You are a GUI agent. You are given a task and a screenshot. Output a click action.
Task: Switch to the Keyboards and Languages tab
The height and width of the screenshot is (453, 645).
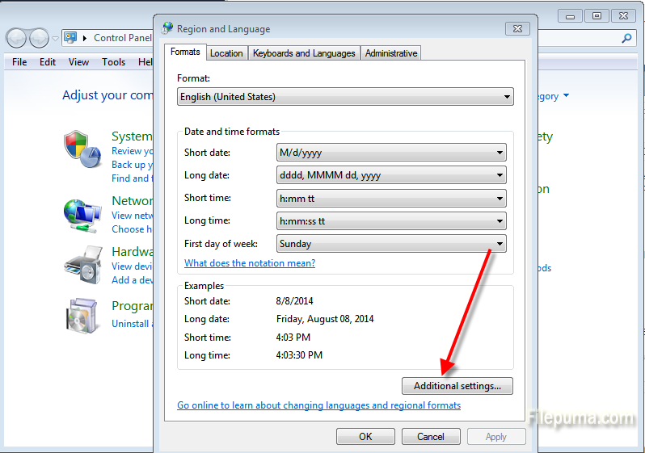point(304,53)
